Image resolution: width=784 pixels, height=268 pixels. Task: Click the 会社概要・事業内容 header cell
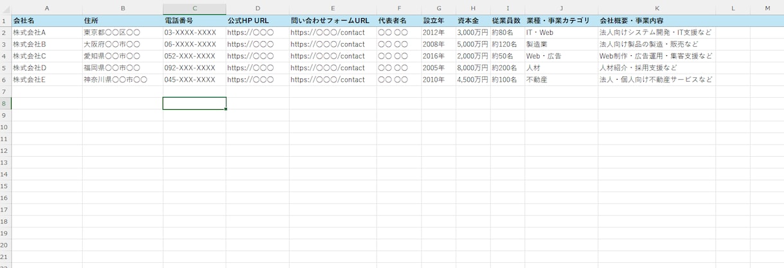[657, 21]
